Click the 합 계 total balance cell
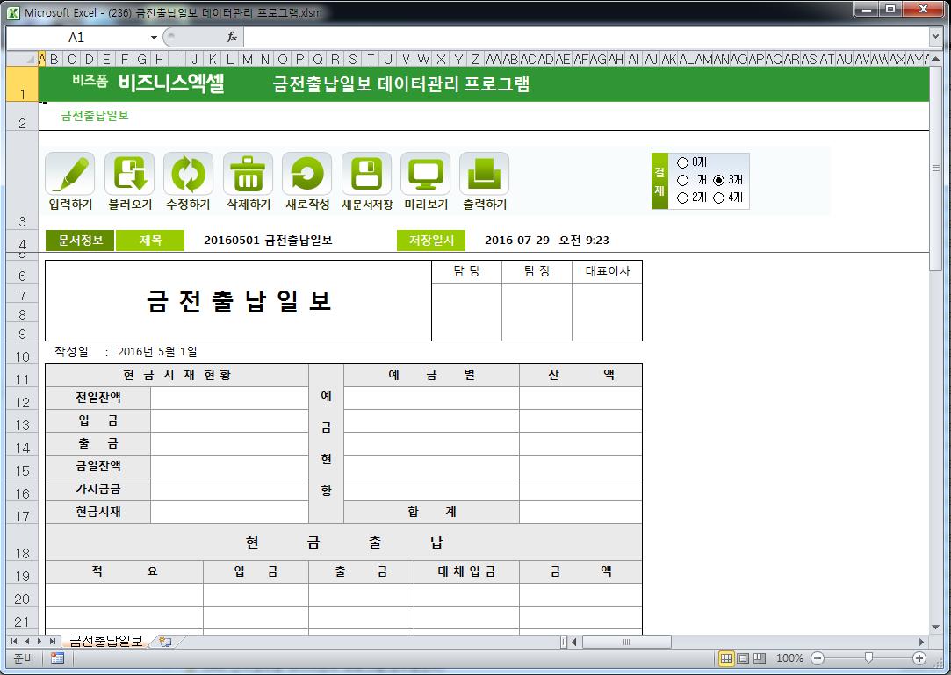 point(580,513)
